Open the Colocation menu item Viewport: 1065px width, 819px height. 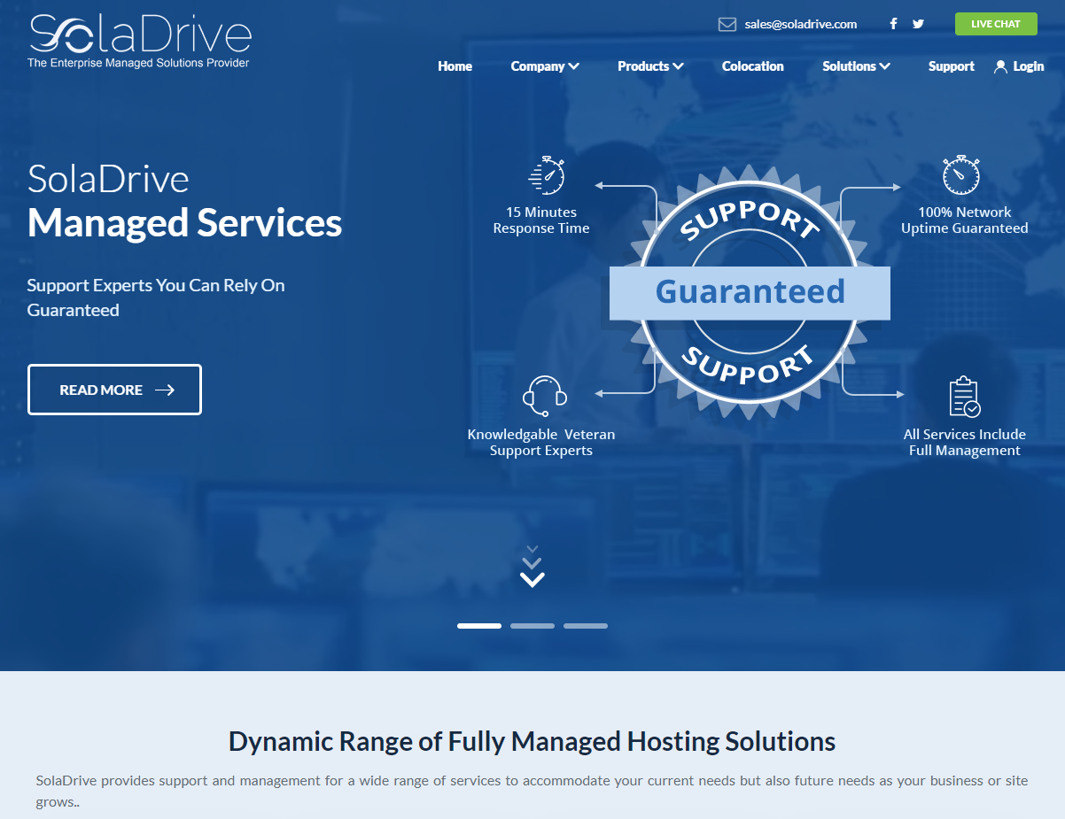[x=752, y=66]
